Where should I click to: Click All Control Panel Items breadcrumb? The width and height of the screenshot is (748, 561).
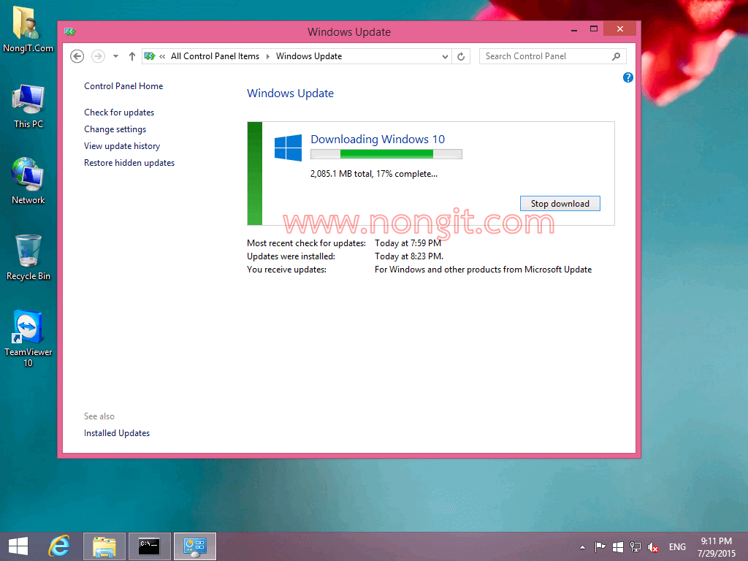pyautogui.click(x=215, y=56)
